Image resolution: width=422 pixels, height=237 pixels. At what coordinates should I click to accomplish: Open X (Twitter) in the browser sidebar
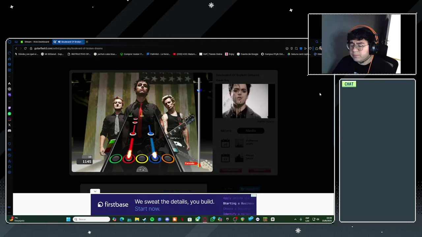(9, 125)
